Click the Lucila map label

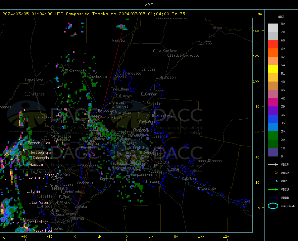(37, 164)
